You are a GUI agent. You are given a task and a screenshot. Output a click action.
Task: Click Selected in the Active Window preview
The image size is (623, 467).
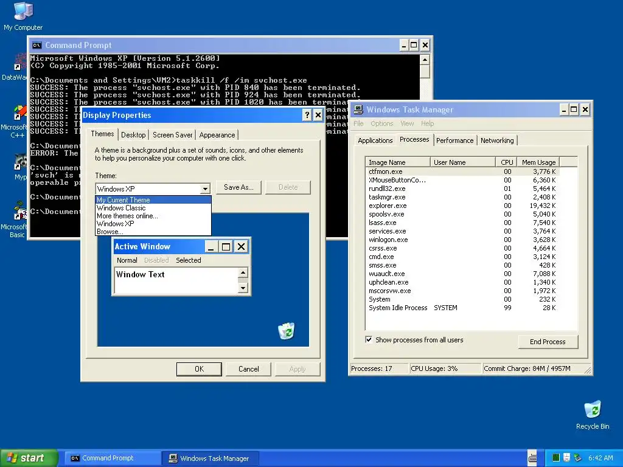(189, 260)
